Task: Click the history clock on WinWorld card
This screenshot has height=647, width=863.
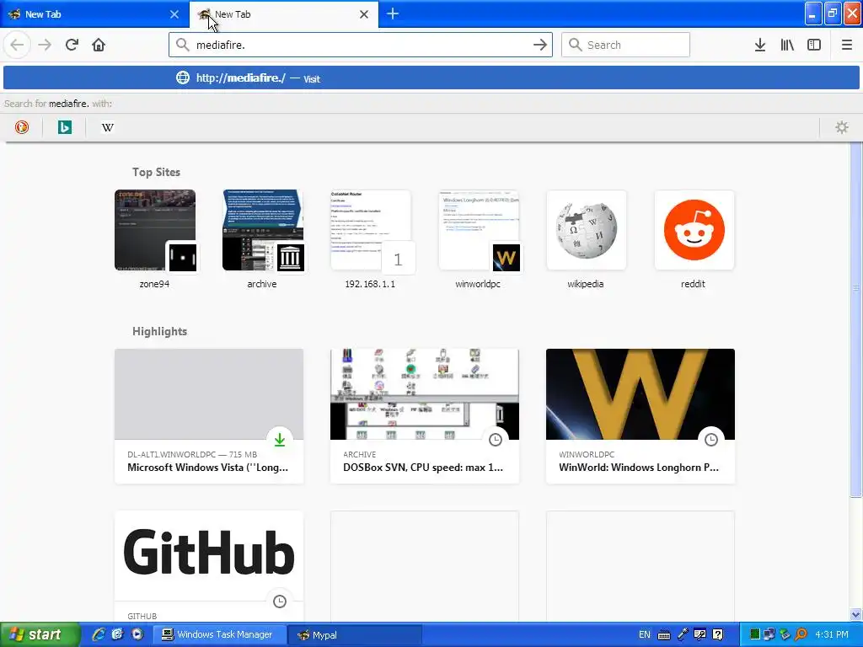Action: click(711, 440)
